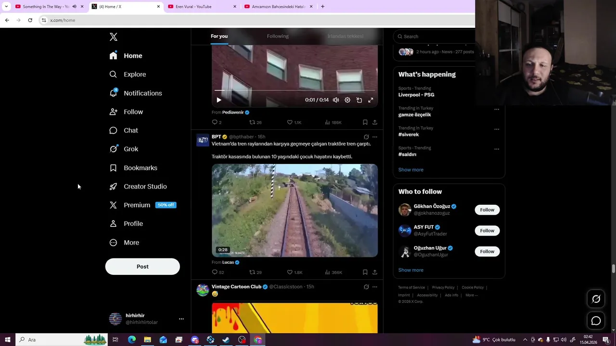Follow Oğuzhan Uğur
This screenshot has height=346, width=616.
coord(487,251)
